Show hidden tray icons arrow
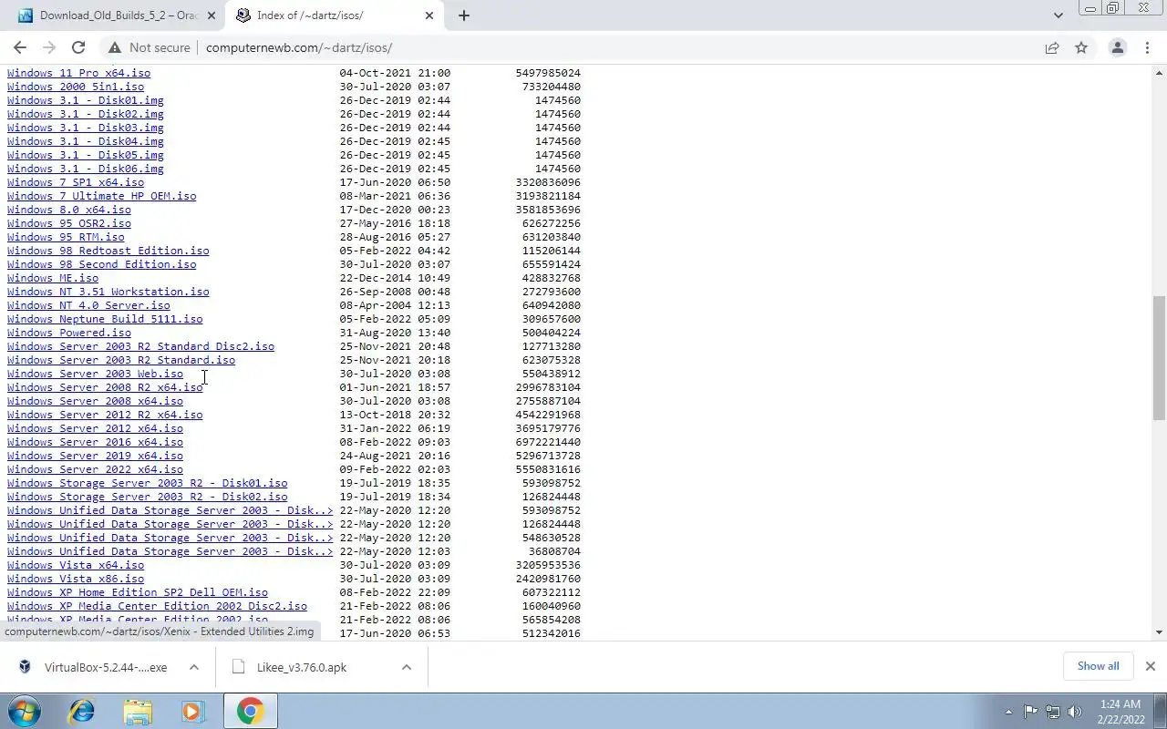 (x=1008, y=712)
